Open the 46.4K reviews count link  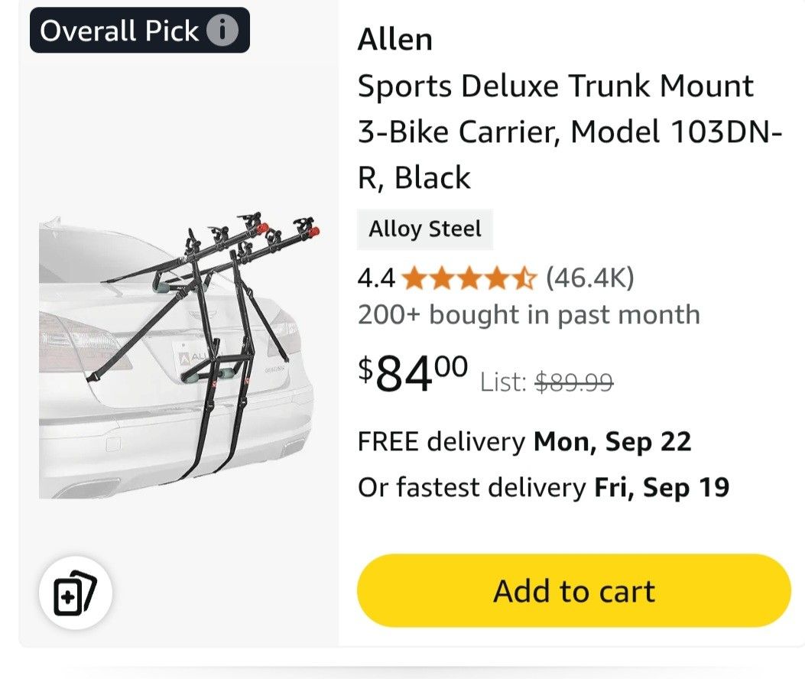pos(589,278)
